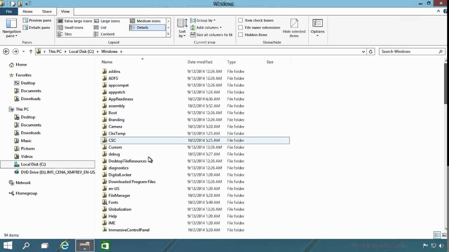Viewport: 449px width, 252px height.
Task: Open the Windows Start menu
Action: tap(8, 245)
